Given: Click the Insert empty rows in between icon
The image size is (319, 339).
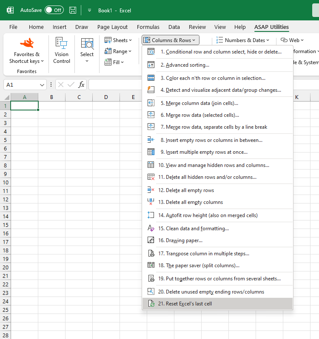Looking at the screenshot, I should point(151,140).
